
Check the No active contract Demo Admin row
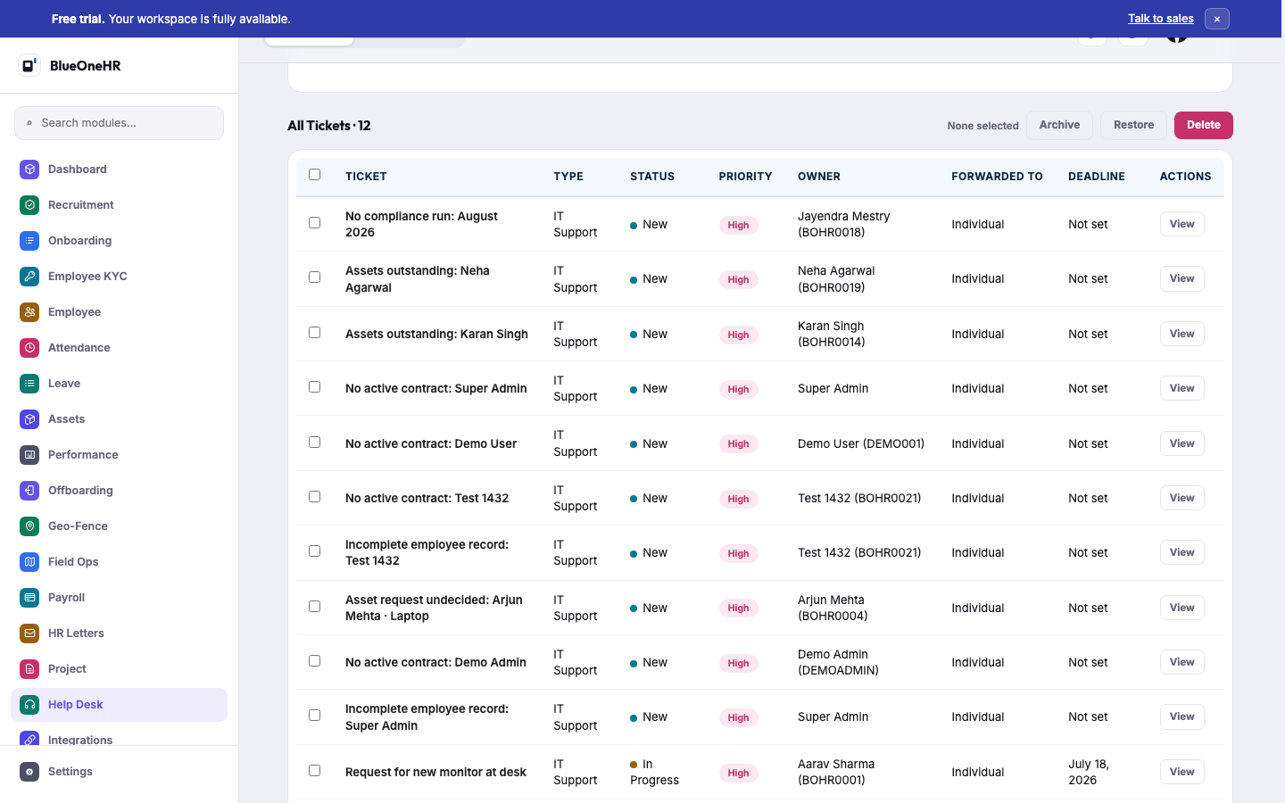314,661
